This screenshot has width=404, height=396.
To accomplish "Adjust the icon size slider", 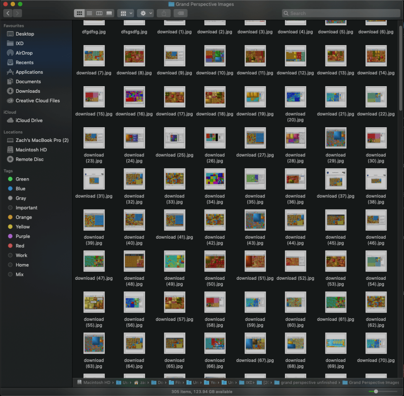I will pos(376,391).
